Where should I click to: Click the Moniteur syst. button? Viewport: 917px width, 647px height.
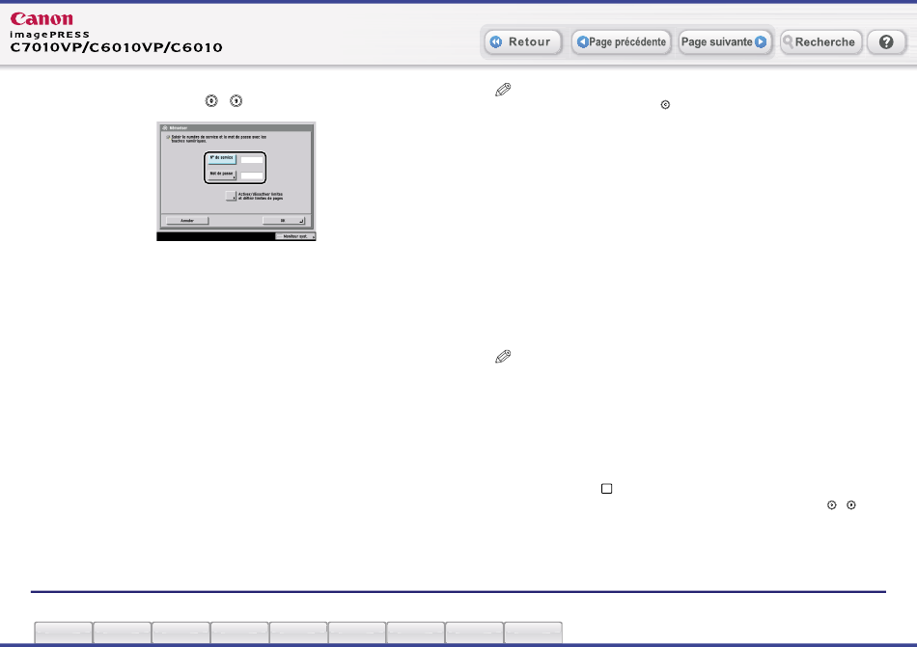[x=295, y=236]
